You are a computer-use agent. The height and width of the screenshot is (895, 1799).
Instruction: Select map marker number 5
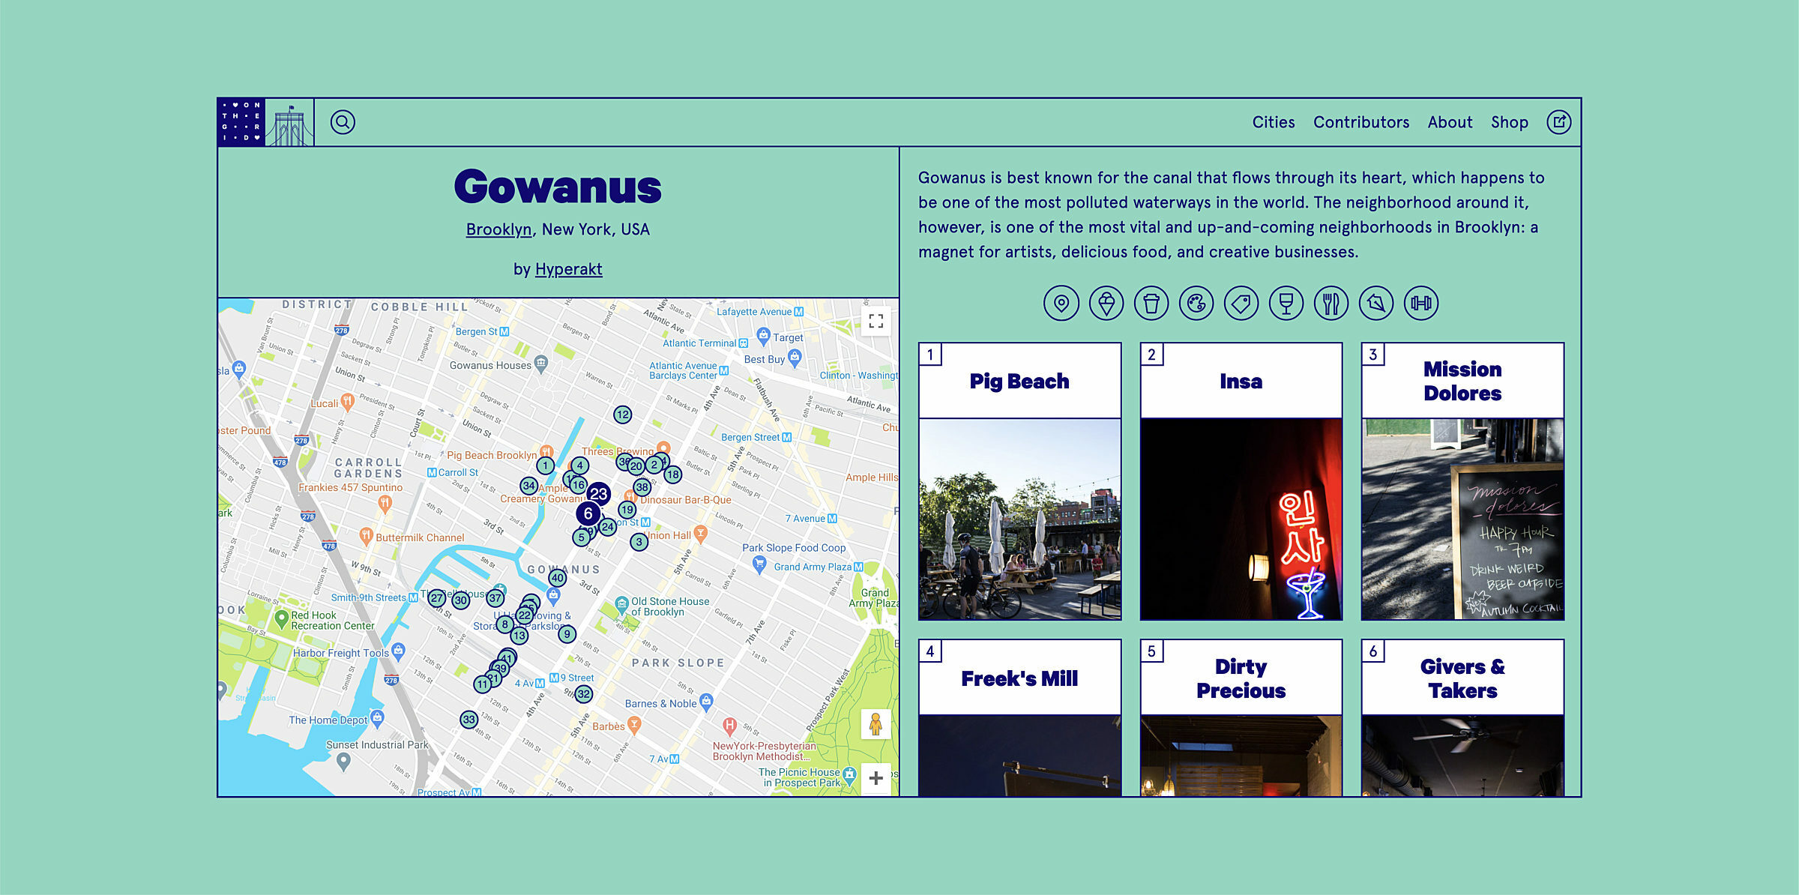pyautogui.click(x=581, y=537)
